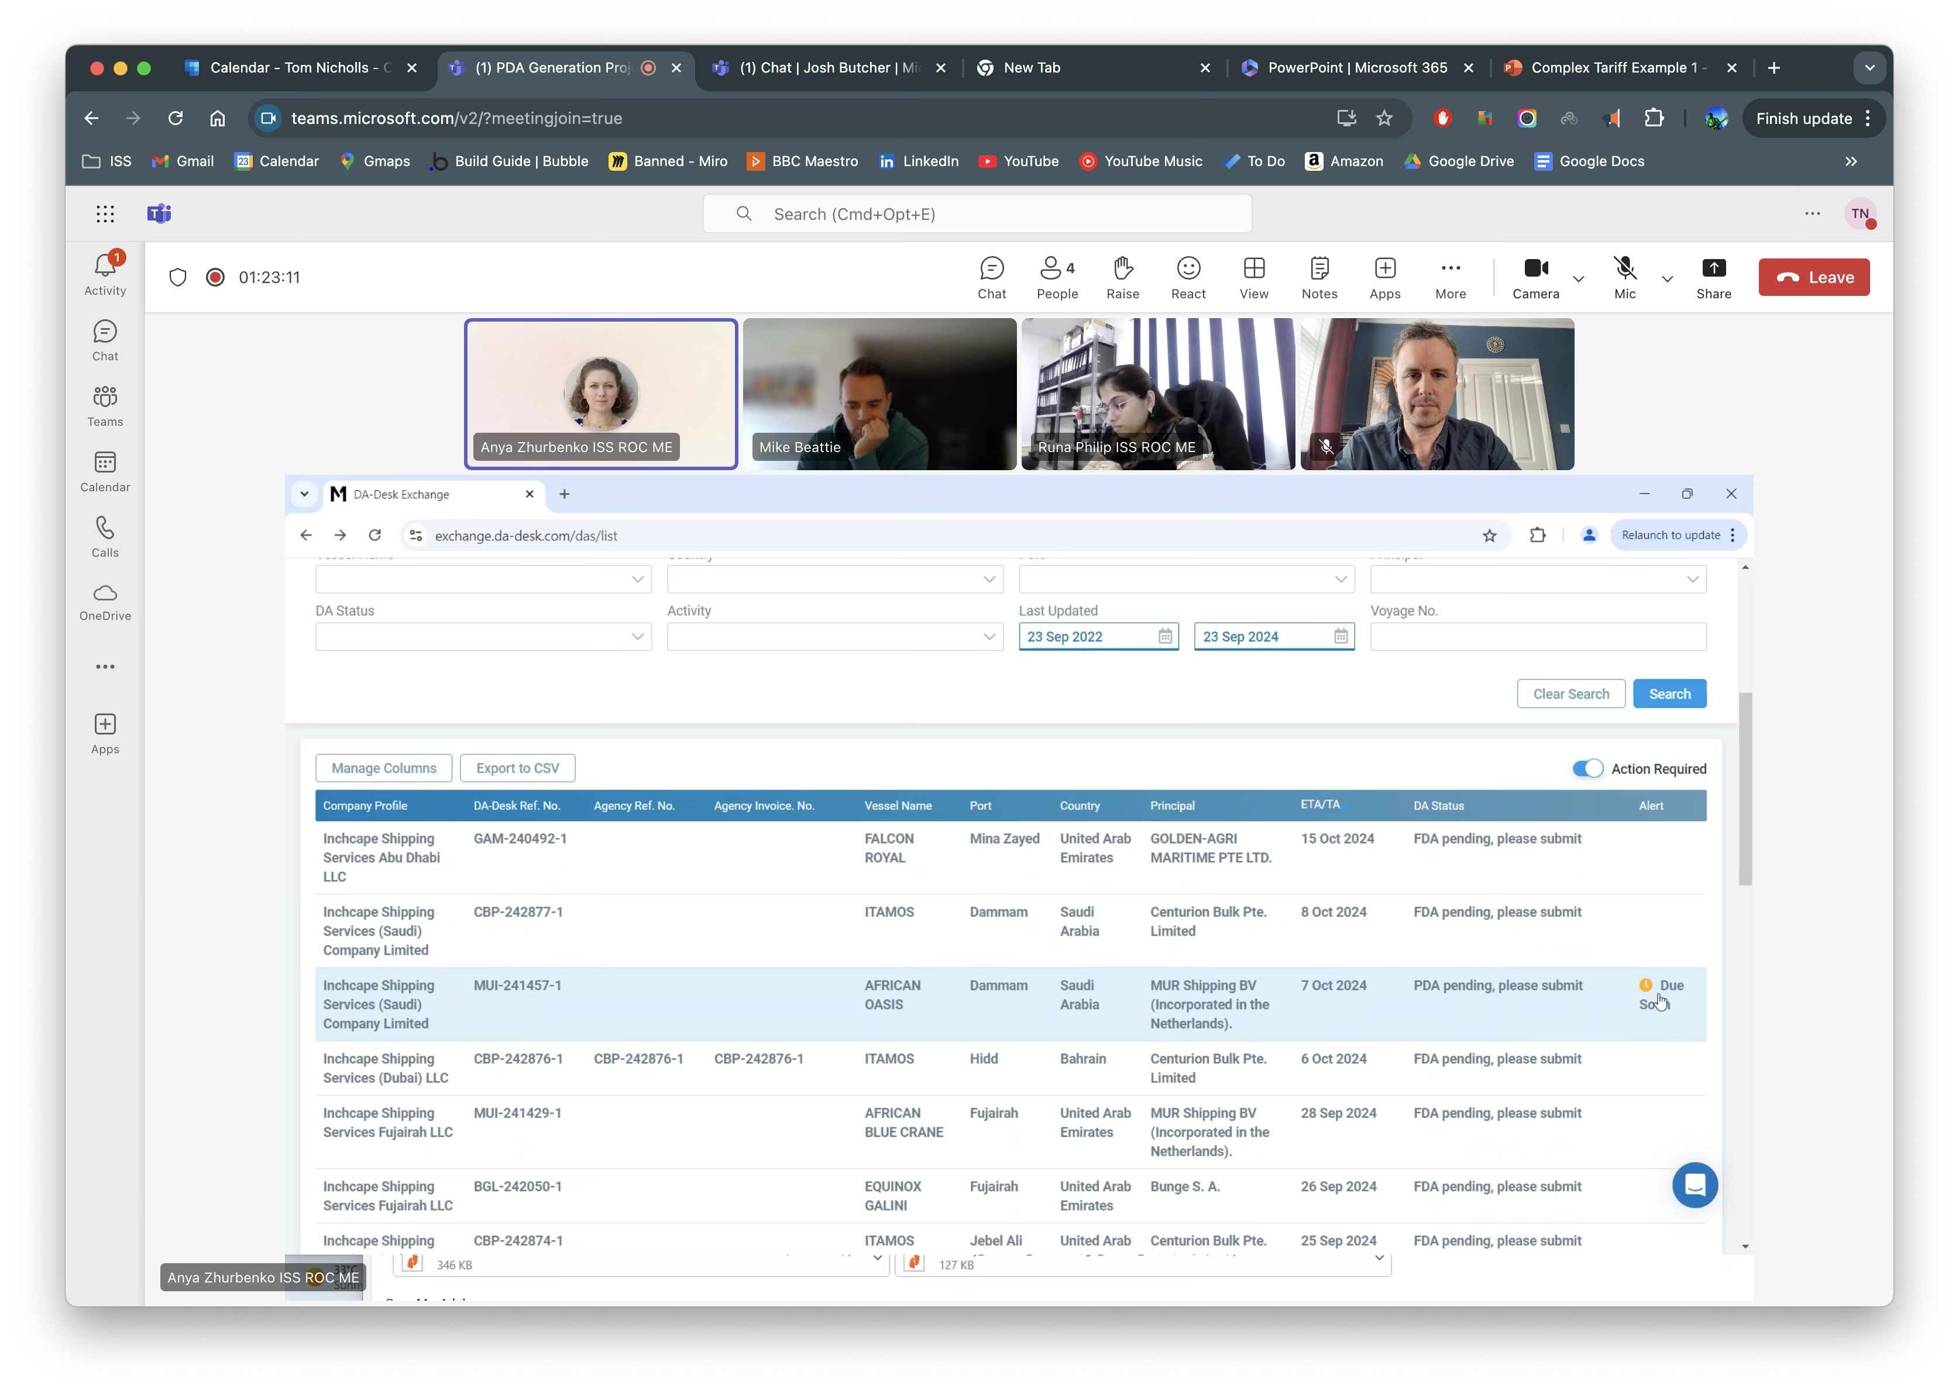The height and width of the screenshot is (1393, 1959).
Task: Open meeting Apps in the toolbar
Action: pyautogui.click(x=1384, y=278)
